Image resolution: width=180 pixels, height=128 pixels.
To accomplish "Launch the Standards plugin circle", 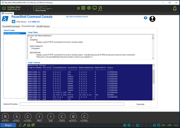I will point(16,117).
